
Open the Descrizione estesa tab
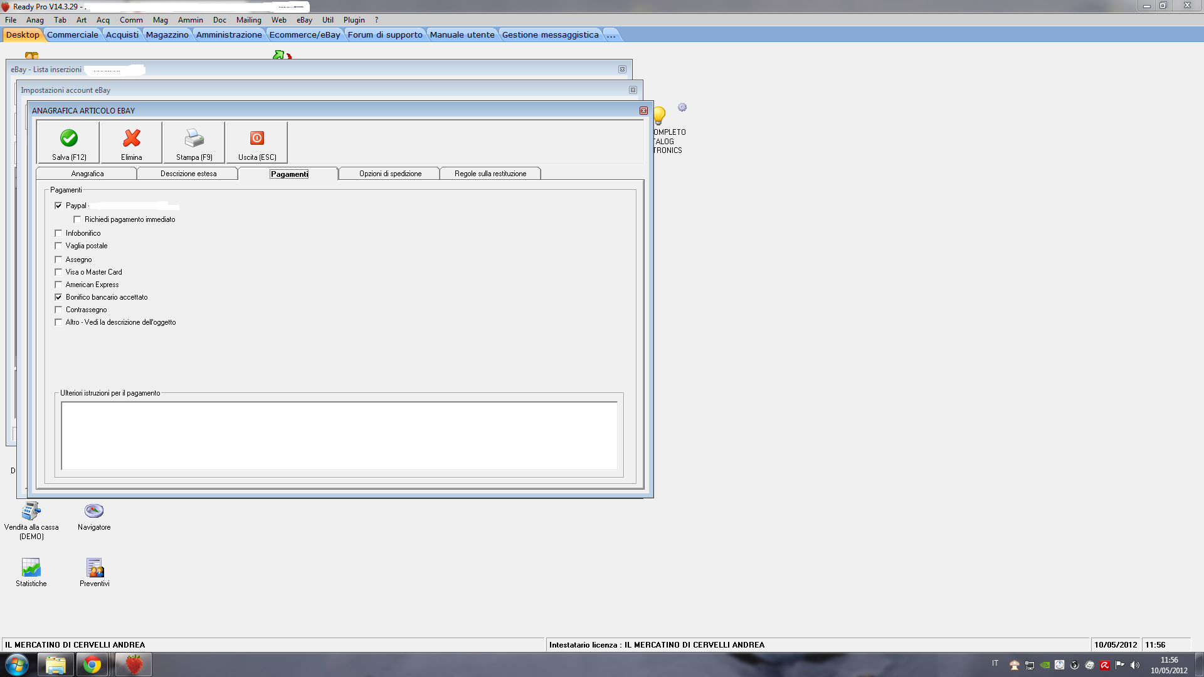coord(188,174)
